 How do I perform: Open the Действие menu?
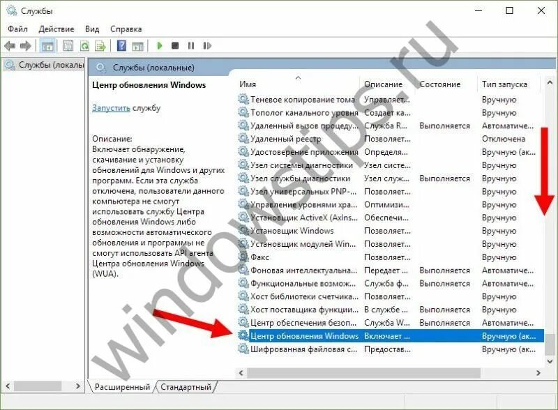(56, 29)
